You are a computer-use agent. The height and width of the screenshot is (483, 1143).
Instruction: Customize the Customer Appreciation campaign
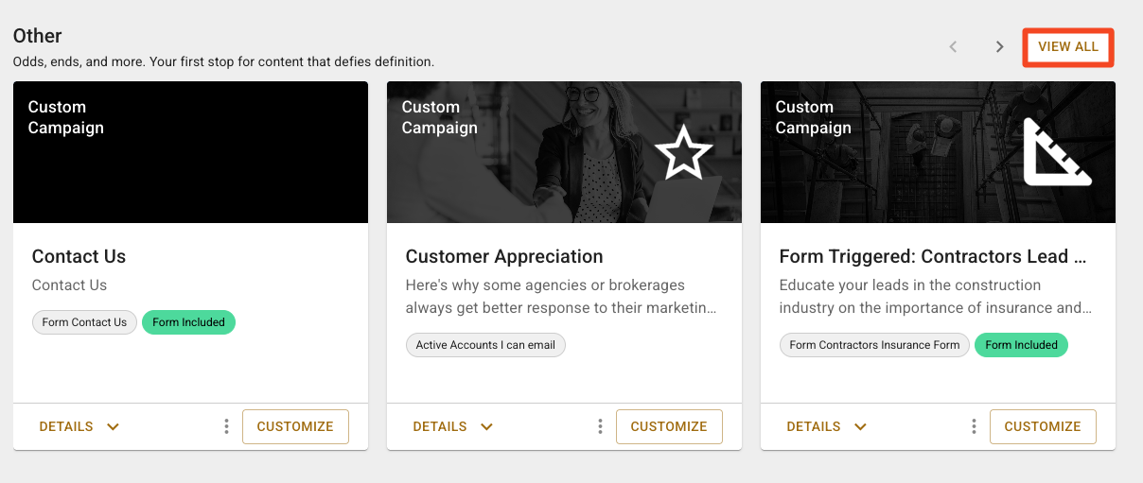coord(669,426)
